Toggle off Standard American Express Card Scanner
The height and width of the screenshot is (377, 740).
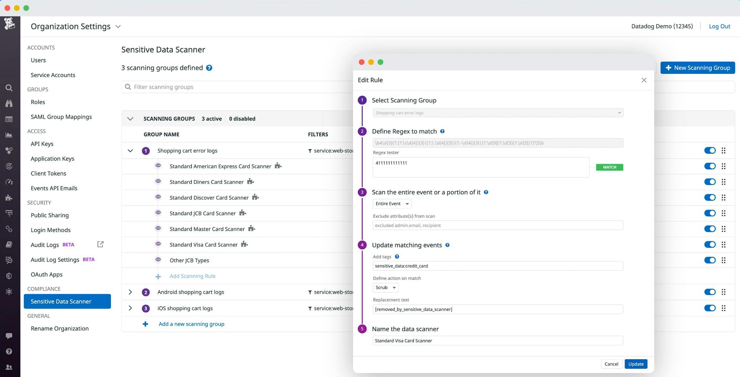pos(710,166)
